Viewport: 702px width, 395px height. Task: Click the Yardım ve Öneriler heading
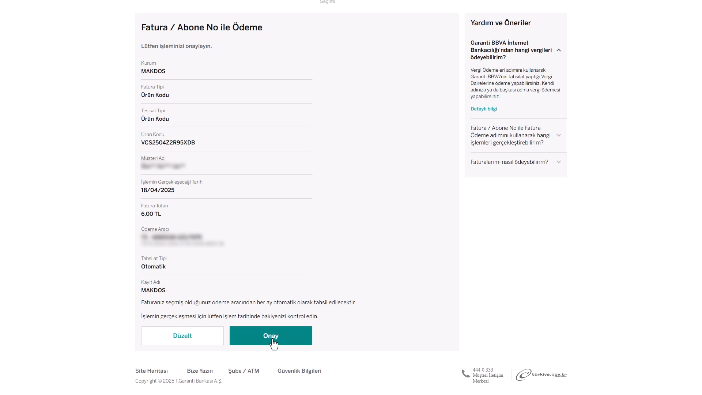501,23
